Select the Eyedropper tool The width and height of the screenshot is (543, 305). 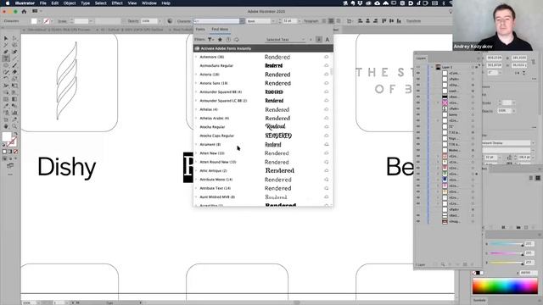pyautogui.click(x=6, y=106)
